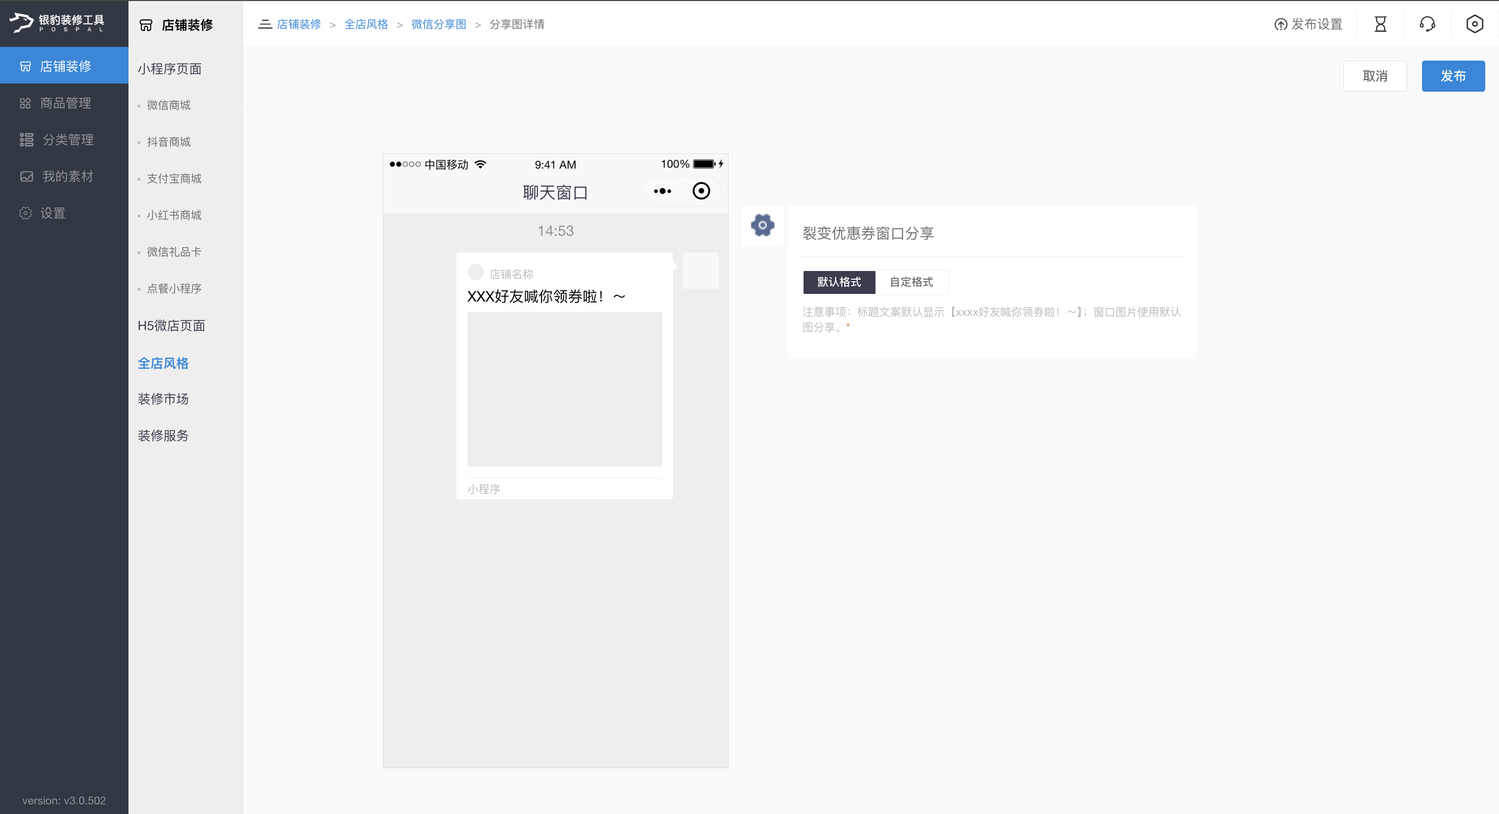Select 点餐小程序 in submenu

click(x=174, y=288)
